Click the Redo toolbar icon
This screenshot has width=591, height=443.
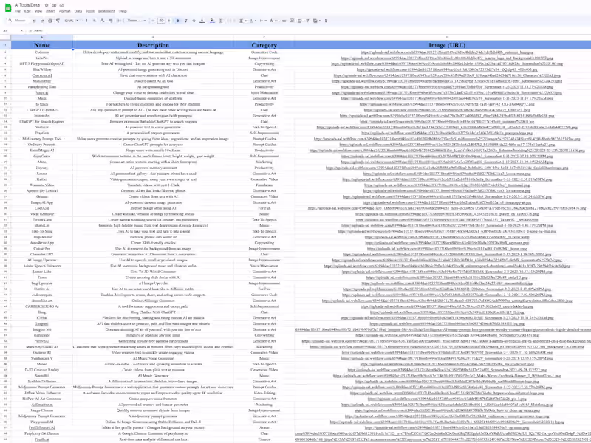[x=42, y=21]
